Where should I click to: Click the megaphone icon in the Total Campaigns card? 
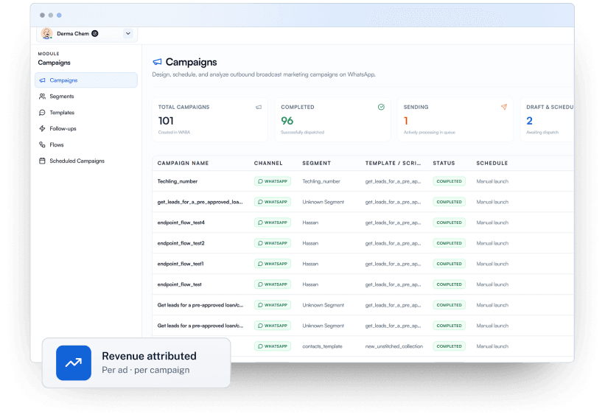click(259, 108)
